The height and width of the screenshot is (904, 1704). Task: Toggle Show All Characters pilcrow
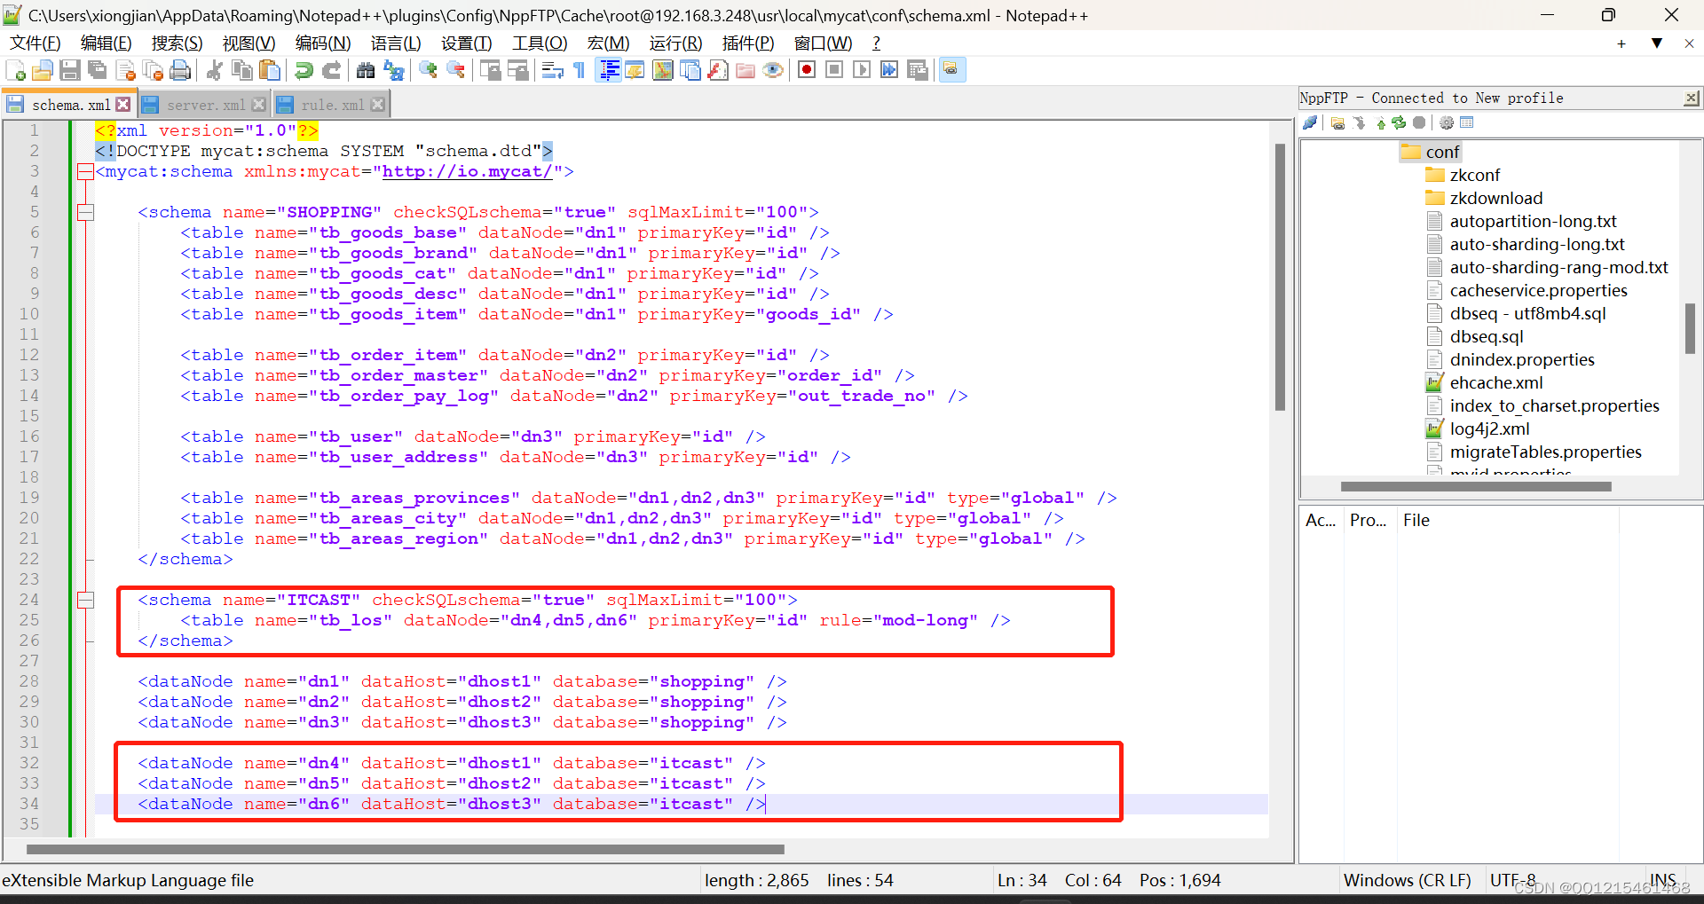tap(580, 70)
